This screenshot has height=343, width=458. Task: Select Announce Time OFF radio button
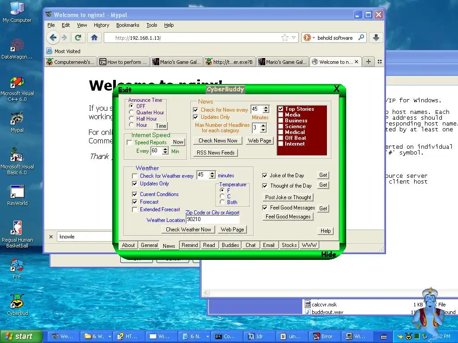pyautogui.click(x=131, y=106)
